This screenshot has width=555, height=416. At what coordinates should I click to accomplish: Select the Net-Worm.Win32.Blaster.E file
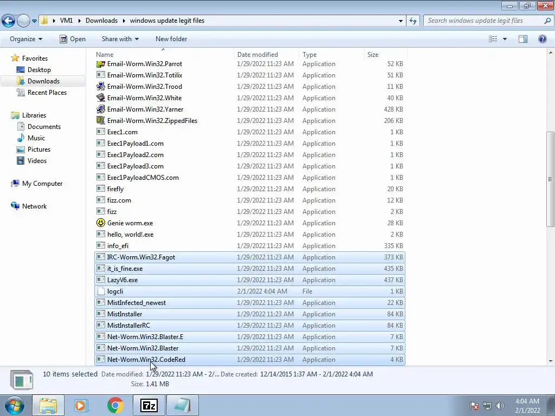click(250, 337)
